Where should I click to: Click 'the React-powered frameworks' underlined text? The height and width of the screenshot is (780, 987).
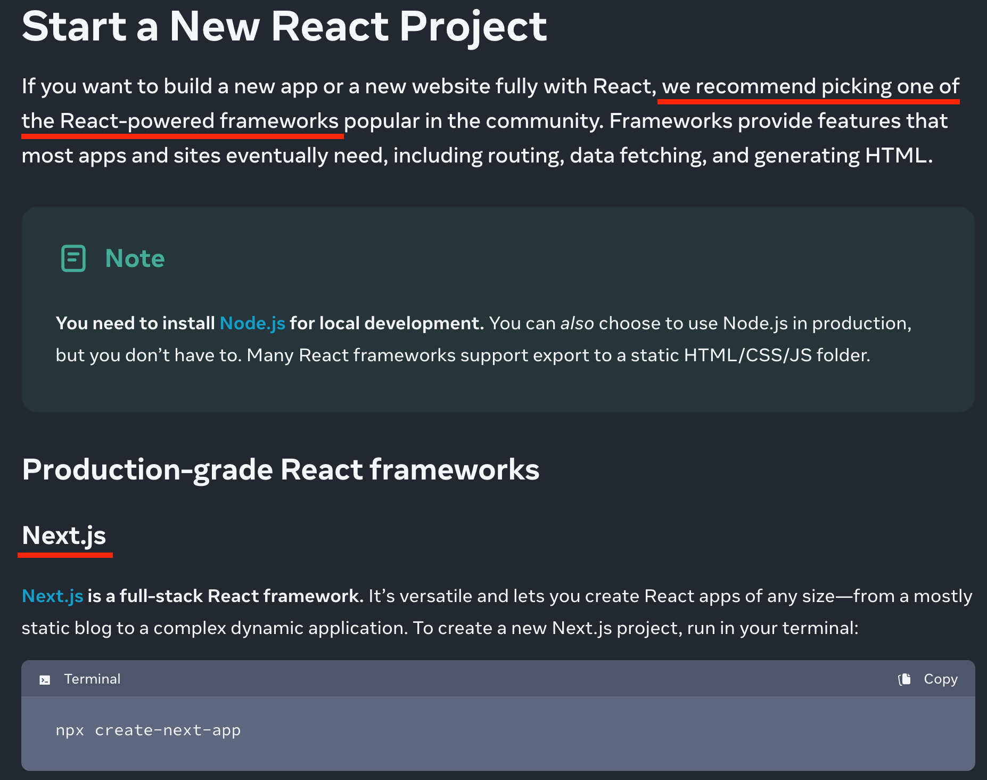point(180,121)
